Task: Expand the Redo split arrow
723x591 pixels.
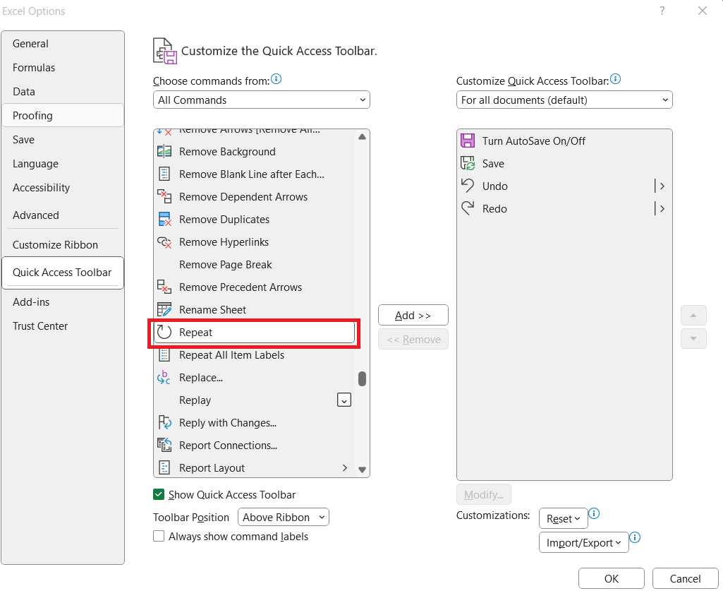Action: click(662, 209)
